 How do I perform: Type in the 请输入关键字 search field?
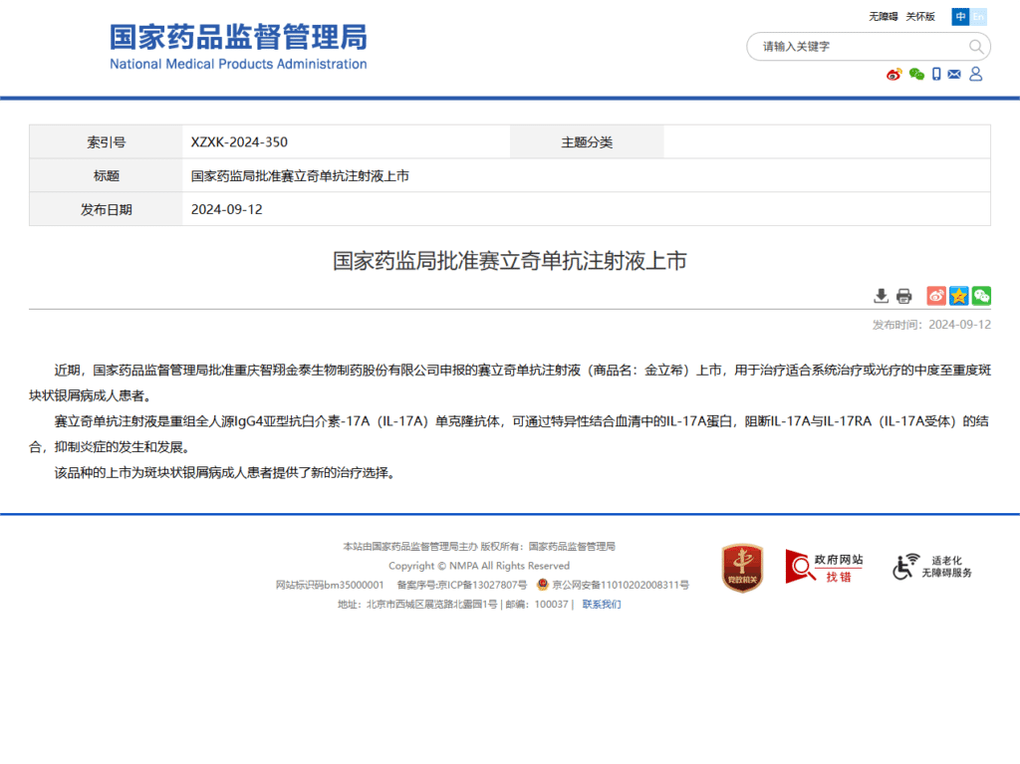click(x=857, y=47)
